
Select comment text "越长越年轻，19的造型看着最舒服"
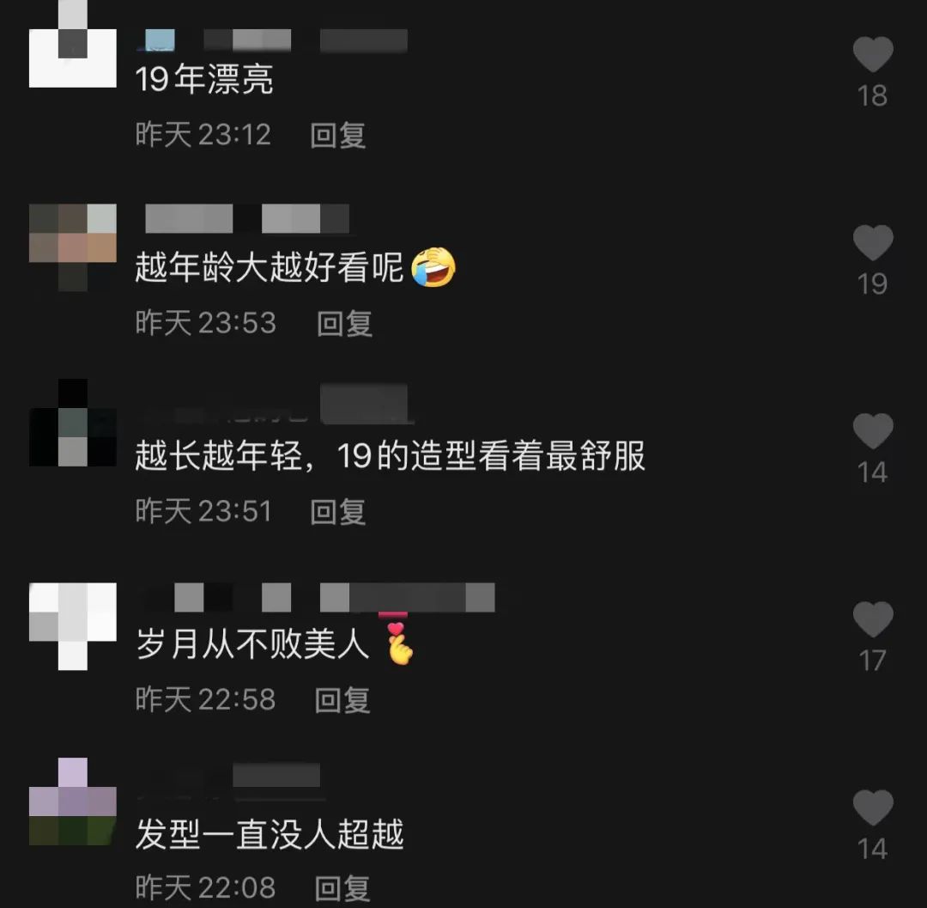click(x=391, y=455)
